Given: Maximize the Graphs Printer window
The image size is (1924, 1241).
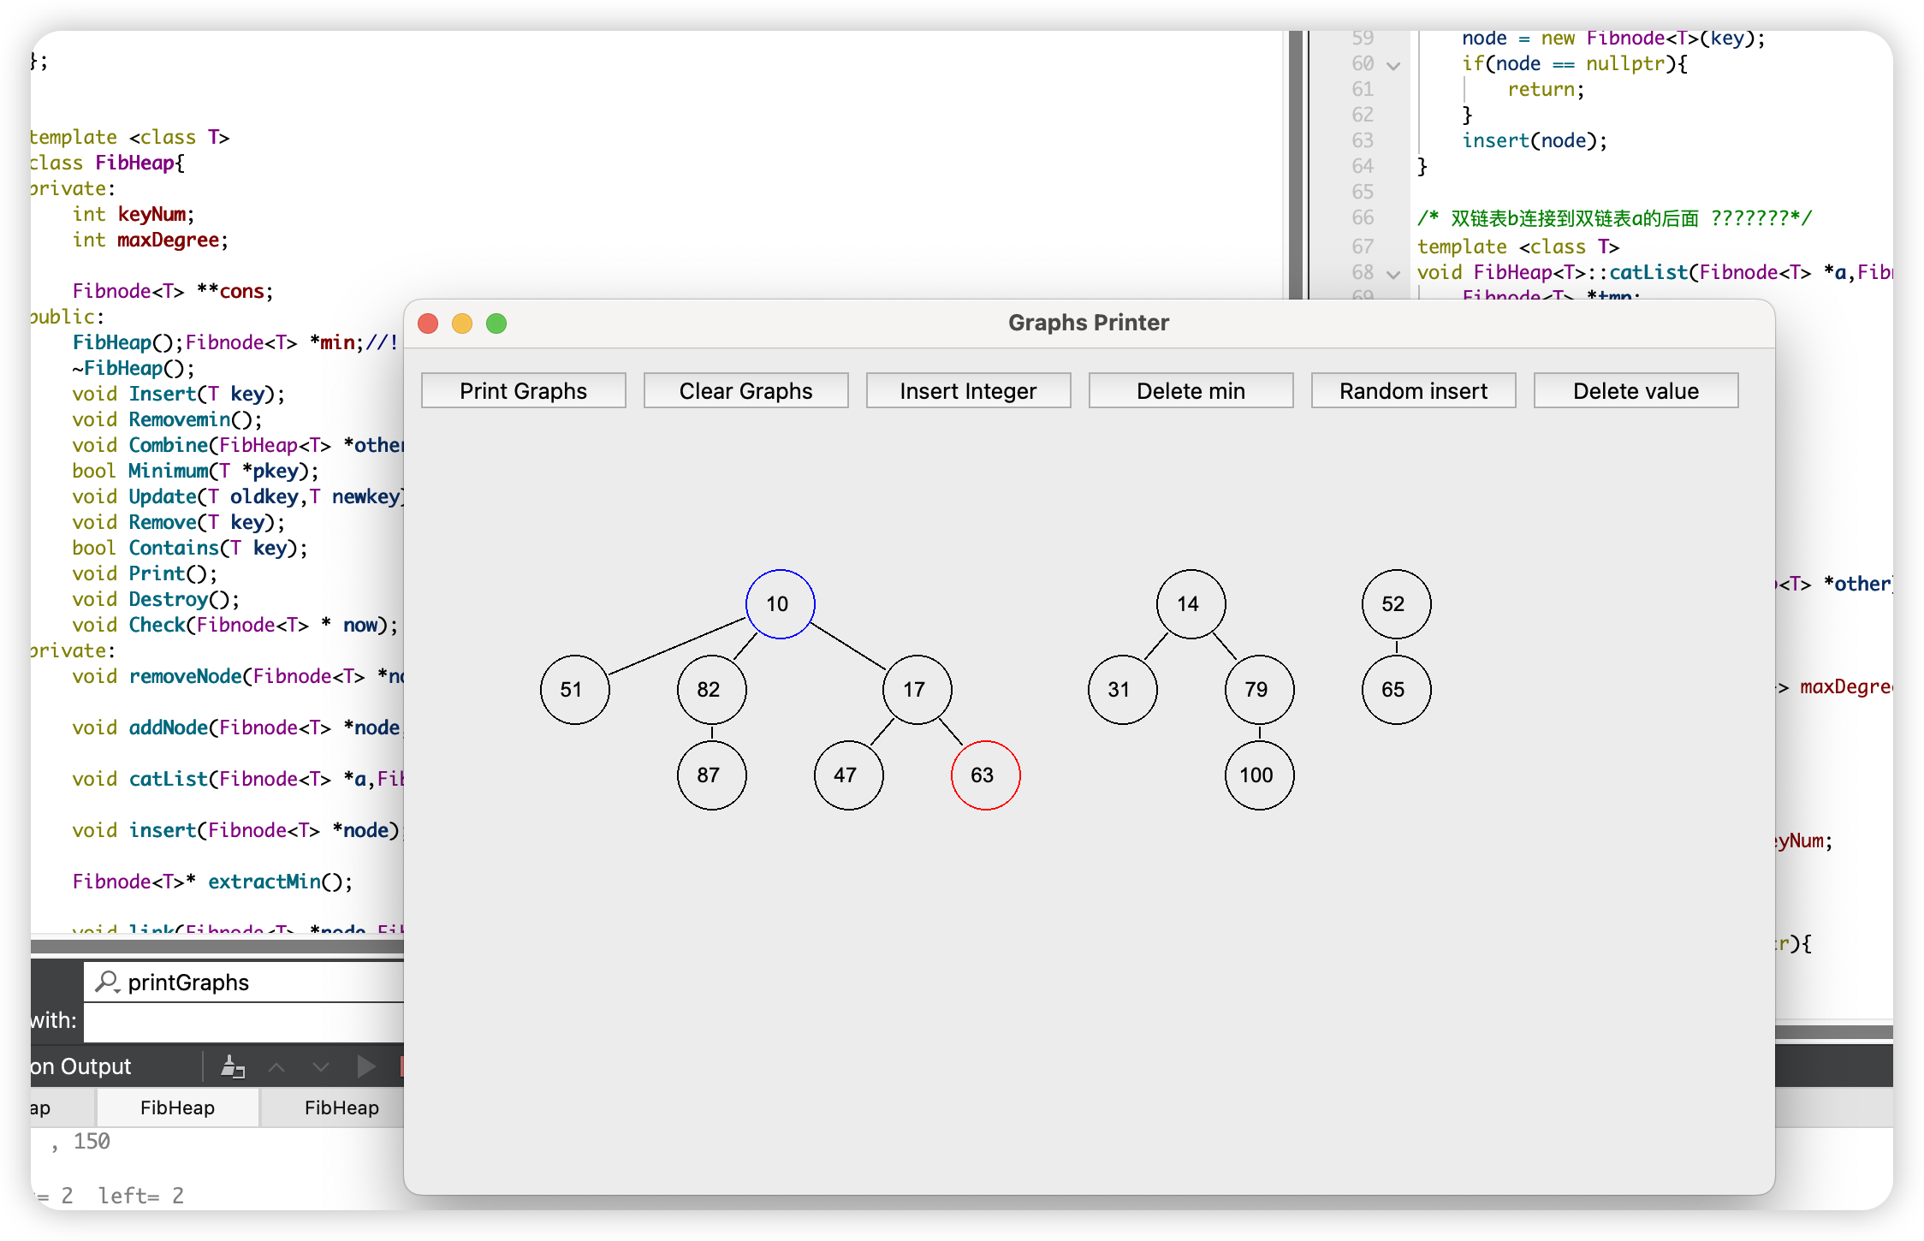Looking at the screenshot, I should pyautogui.click(x=496, y=324).
